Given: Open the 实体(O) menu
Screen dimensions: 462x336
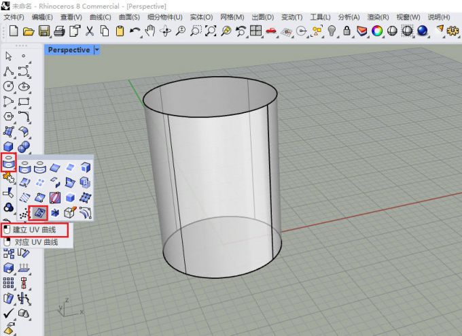Looking at the screenshot, I should point(202,18).
